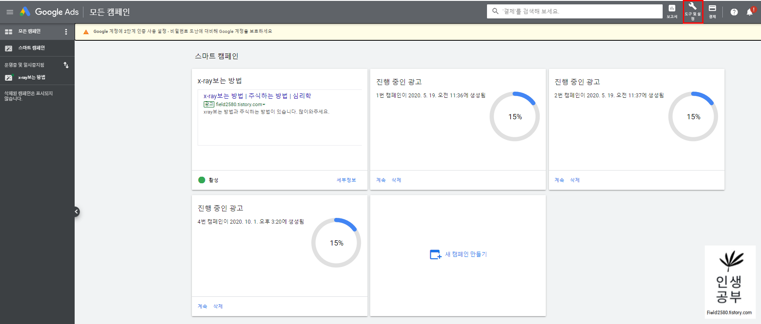Screen dimensions: 761x324
Task: Click the search magnifier icon
Action: point(495,11)
